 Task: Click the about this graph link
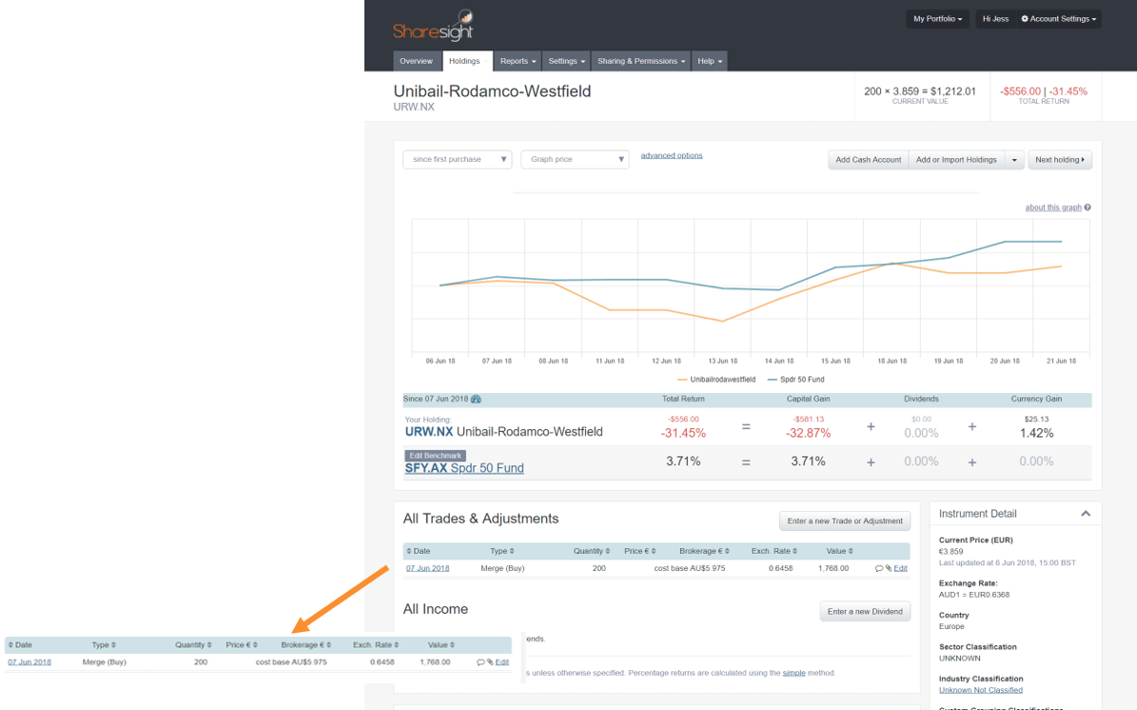pyautogui.click(x=1053, y=207)
